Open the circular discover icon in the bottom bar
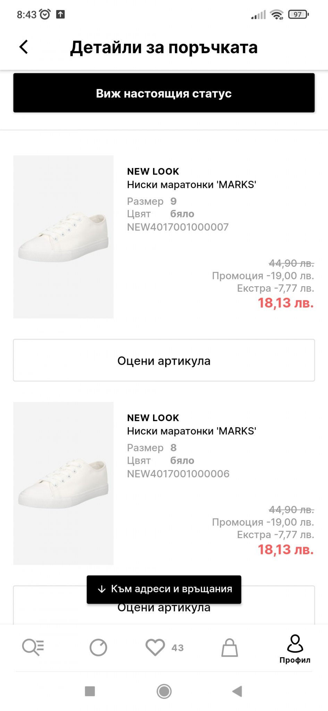 [98, 647]
